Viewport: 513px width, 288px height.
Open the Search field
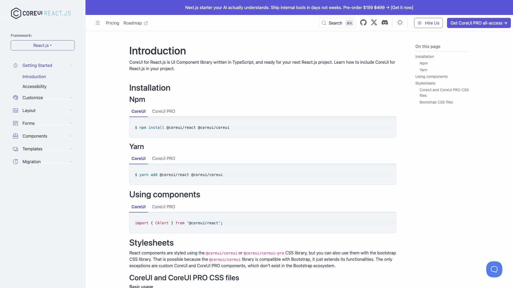tap(337, 23)
